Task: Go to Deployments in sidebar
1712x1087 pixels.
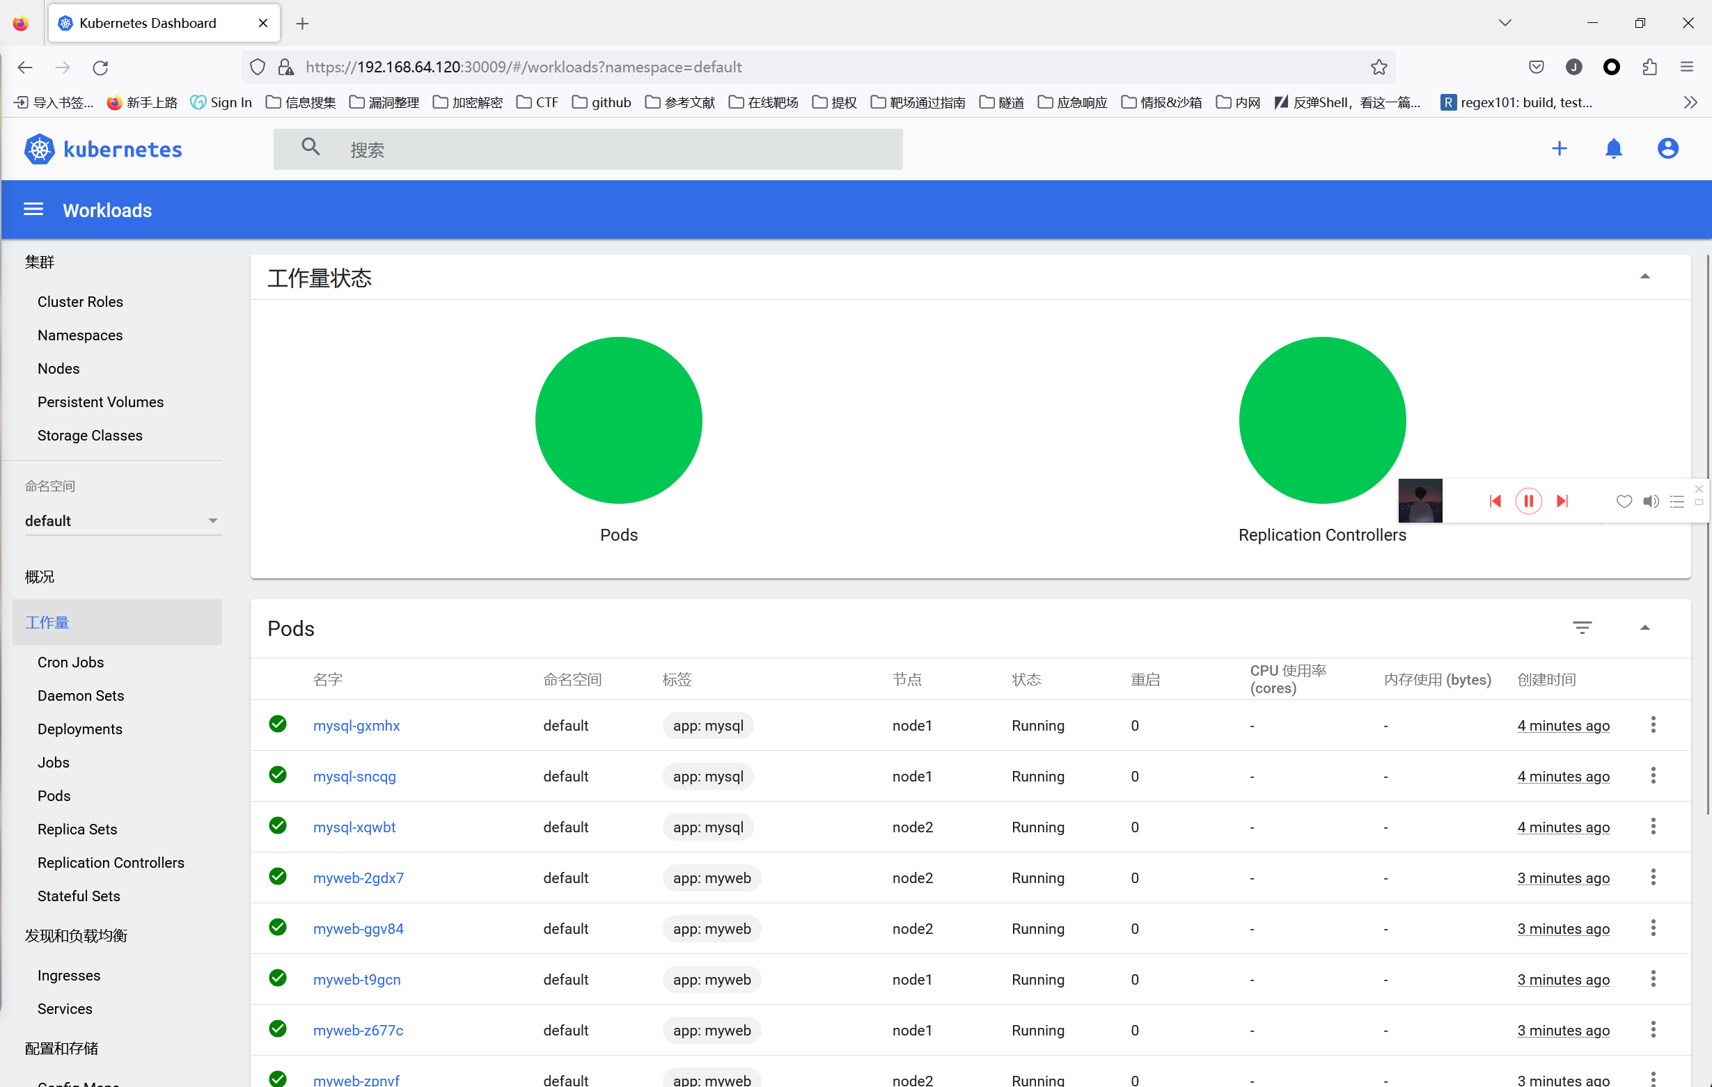Action: tap(79, 729)
